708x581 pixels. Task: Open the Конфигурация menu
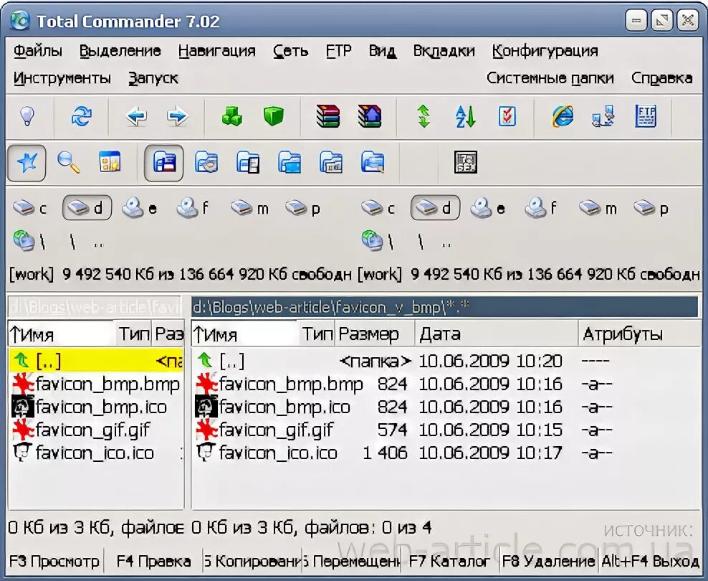545,51
